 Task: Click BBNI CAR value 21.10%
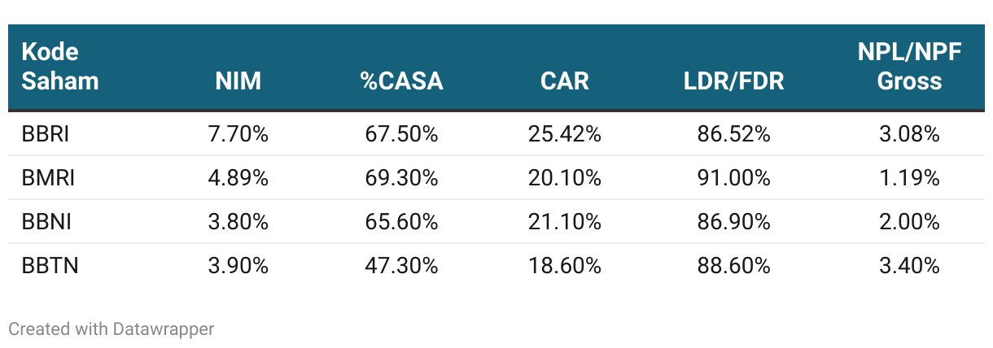click(564, 222)
